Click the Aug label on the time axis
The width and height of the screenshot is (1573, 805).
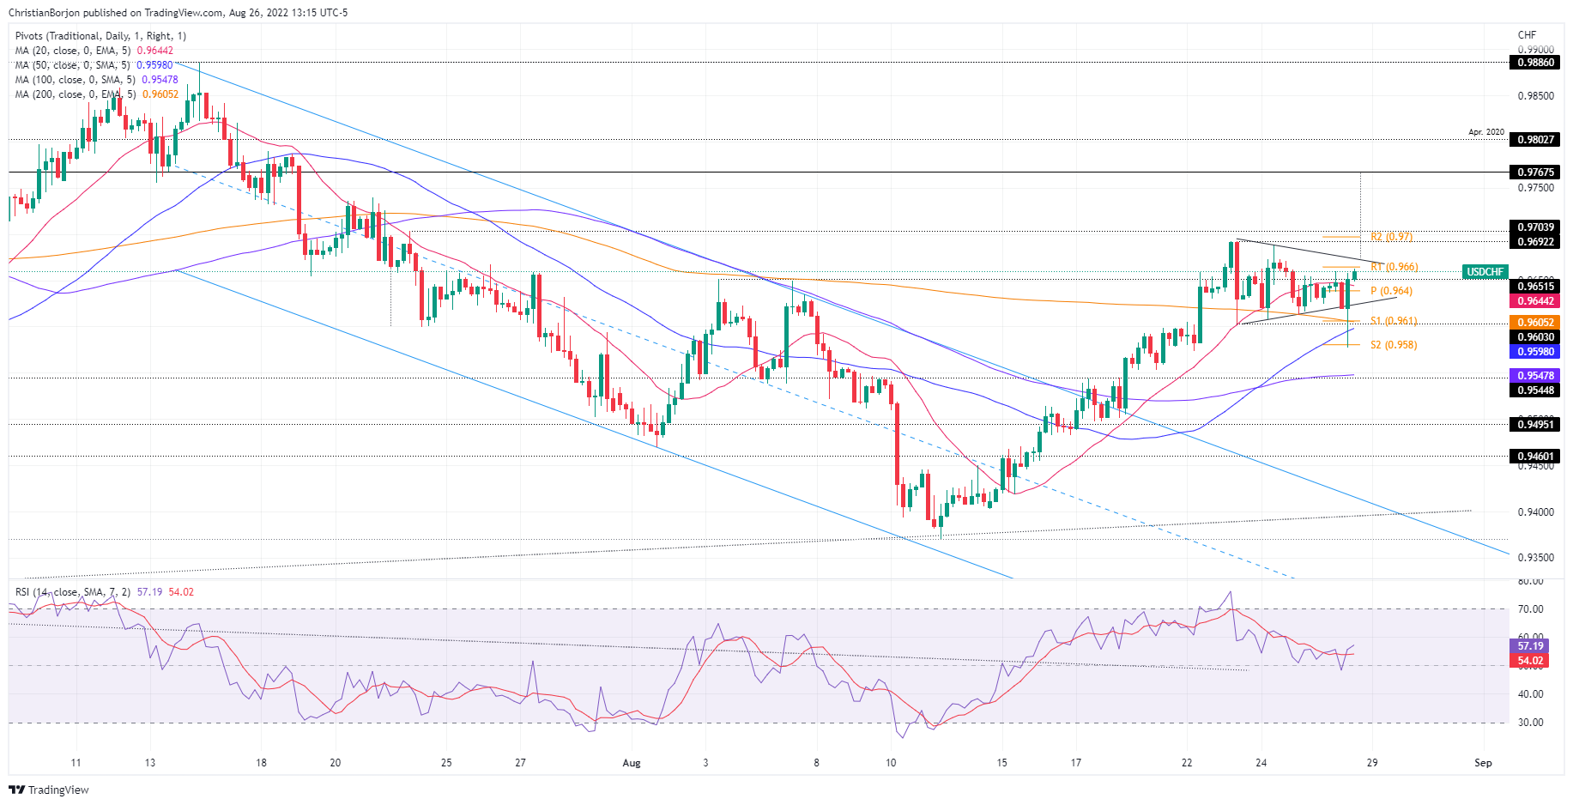(x=632, y=763)
